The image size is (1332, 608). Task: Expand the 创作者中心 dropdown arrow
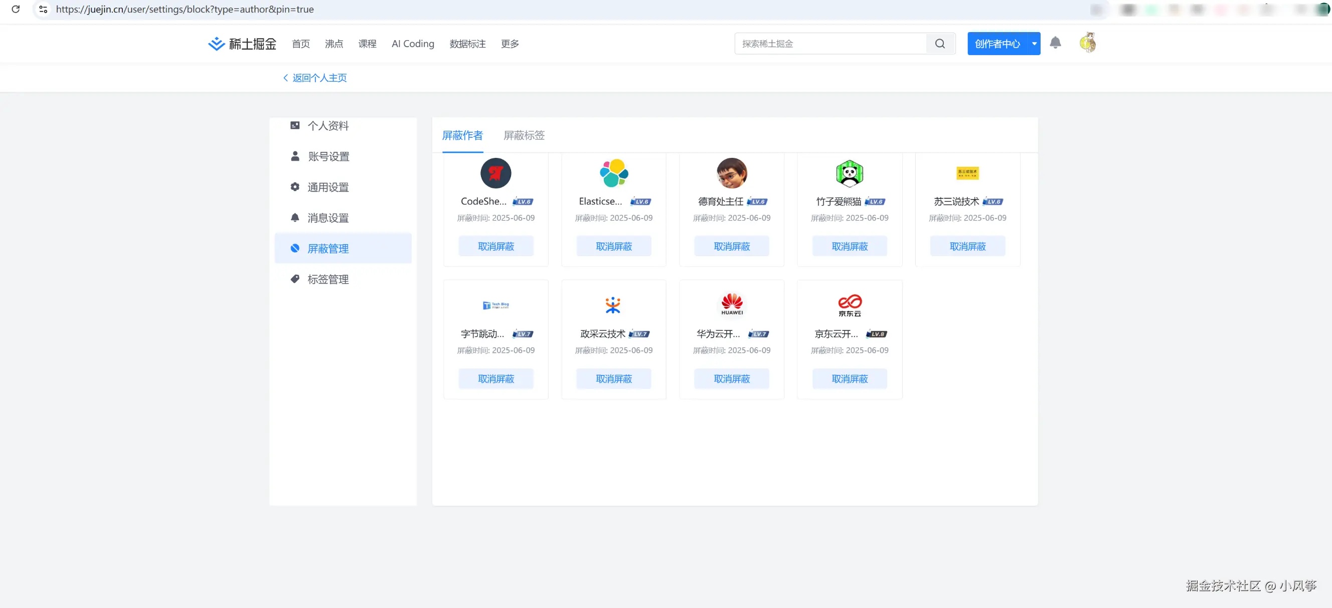[1034, 44]
